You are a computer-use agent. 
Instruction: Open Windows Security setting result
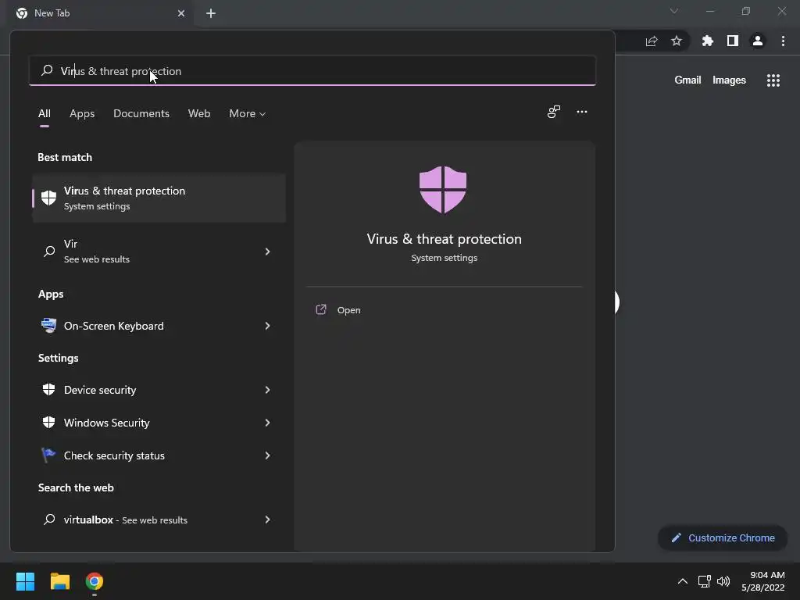pos(159,423)
